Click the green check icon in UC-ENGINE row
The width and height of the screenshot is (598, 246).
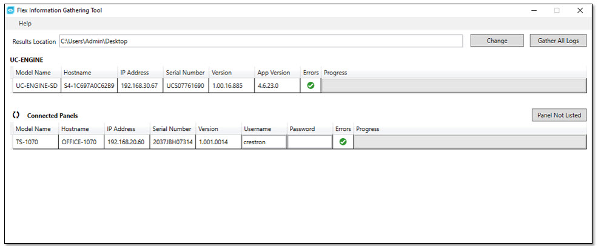click(x=311, y=85)
